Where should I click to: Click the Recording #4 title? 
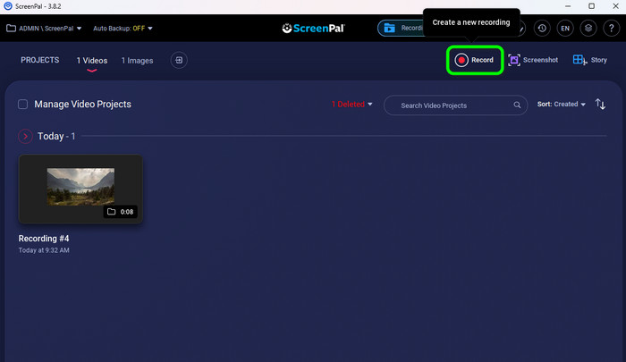click(x=44, y=239)
